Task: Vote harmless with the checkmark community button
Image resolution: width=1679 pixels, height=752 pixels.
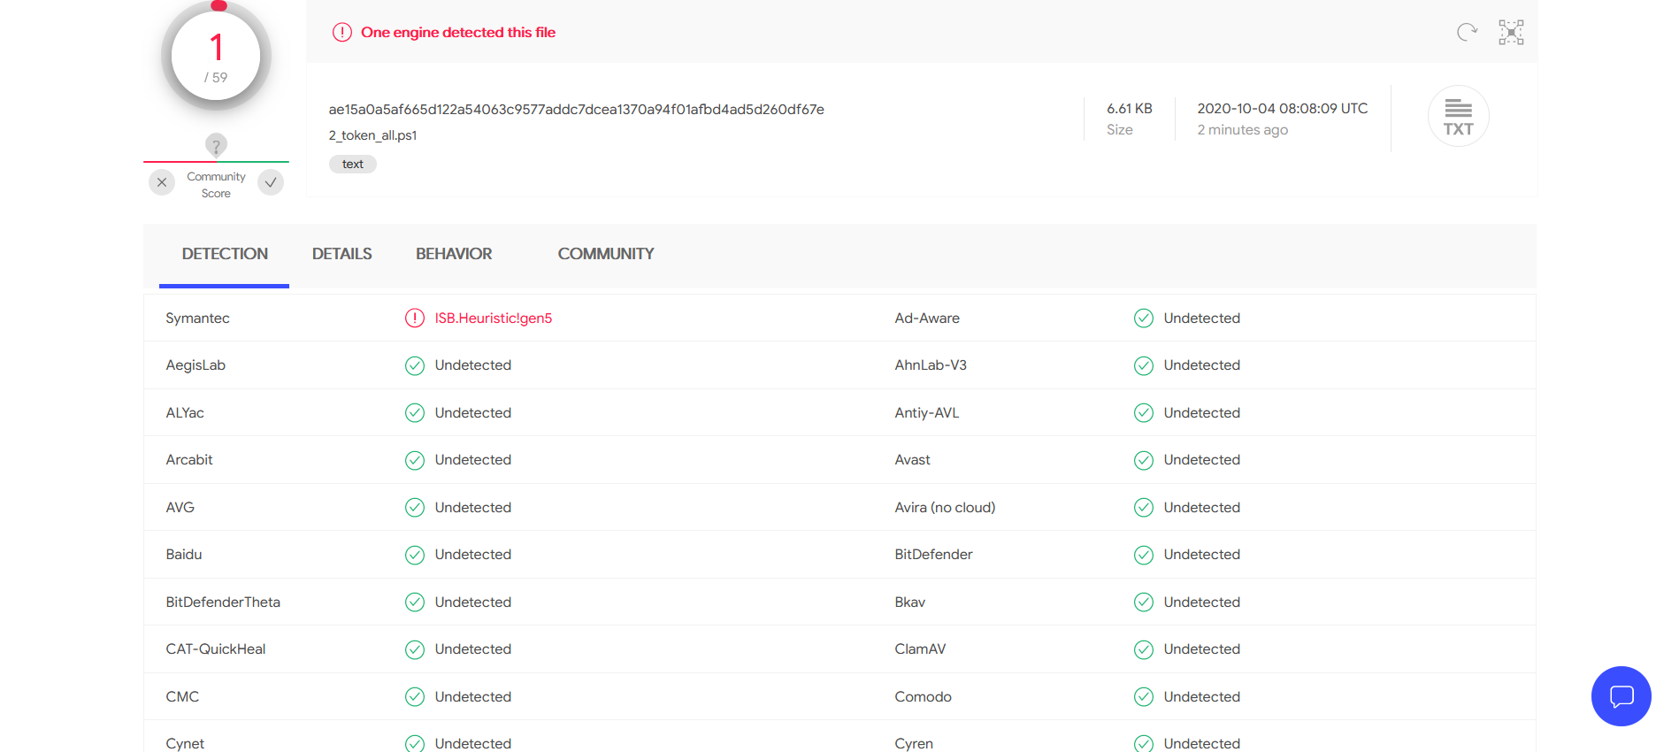Action: coord(271,182)
